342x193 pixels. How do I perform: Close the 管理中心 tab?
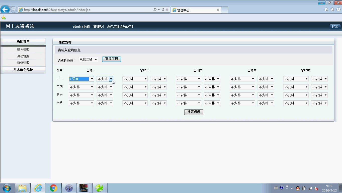click(218, 10)
